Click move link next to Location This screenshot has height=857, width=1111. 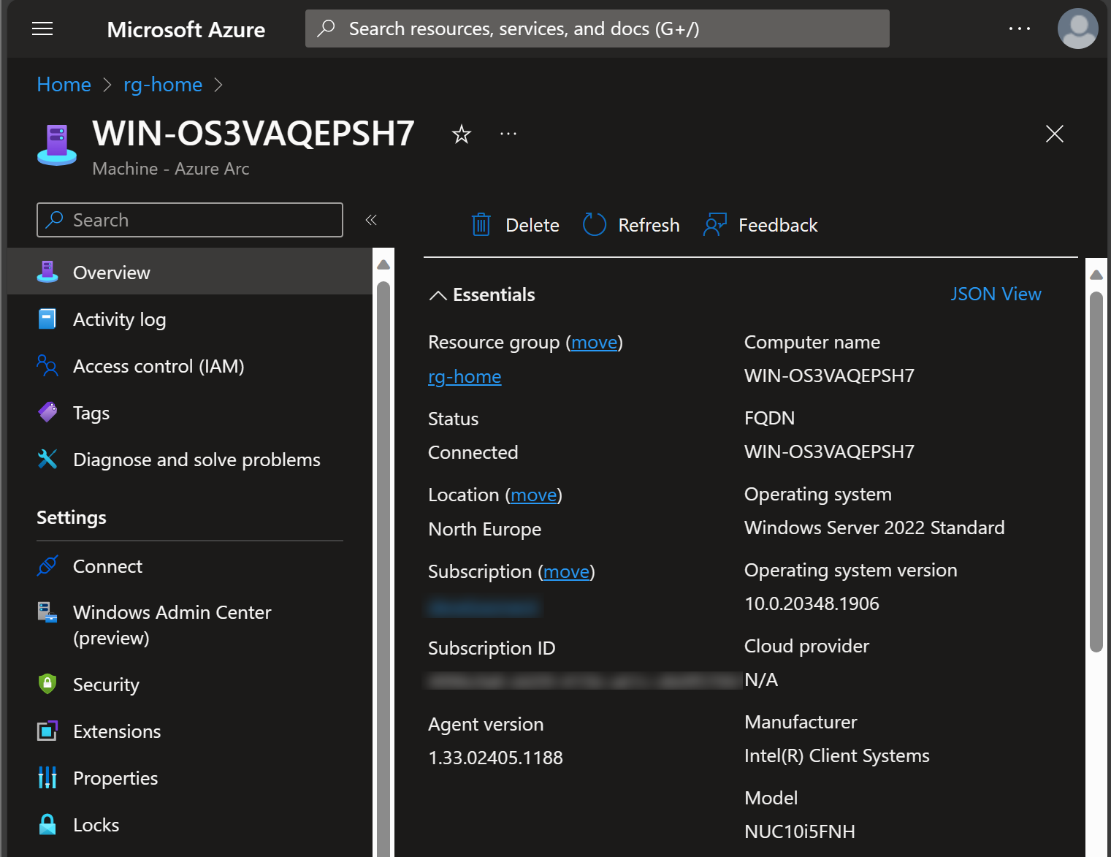[534, 495]
